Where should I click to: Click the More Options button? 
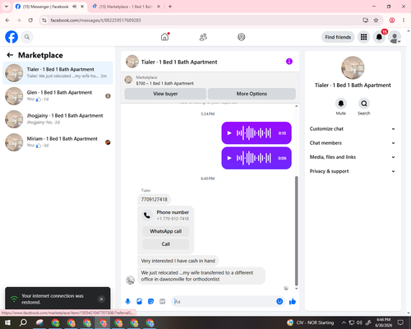tap(252, 94)
